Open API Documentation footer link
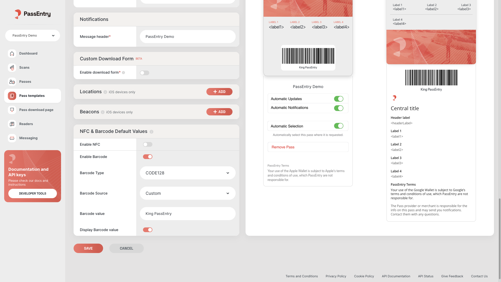 396,276
